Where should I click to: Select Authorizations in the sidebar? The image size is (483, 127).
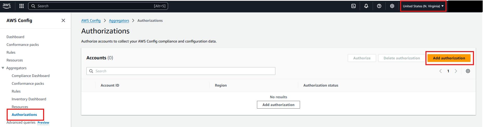[x=24, y=115]
